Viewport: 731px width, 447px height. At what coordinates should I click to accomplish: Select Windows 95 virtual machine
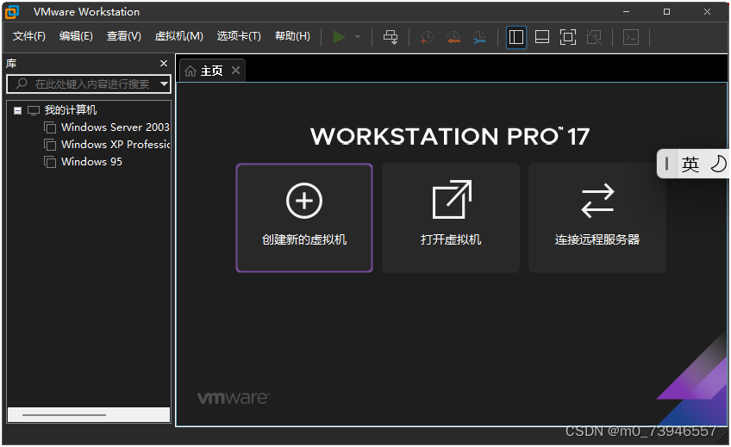click(x=92, y=162)
